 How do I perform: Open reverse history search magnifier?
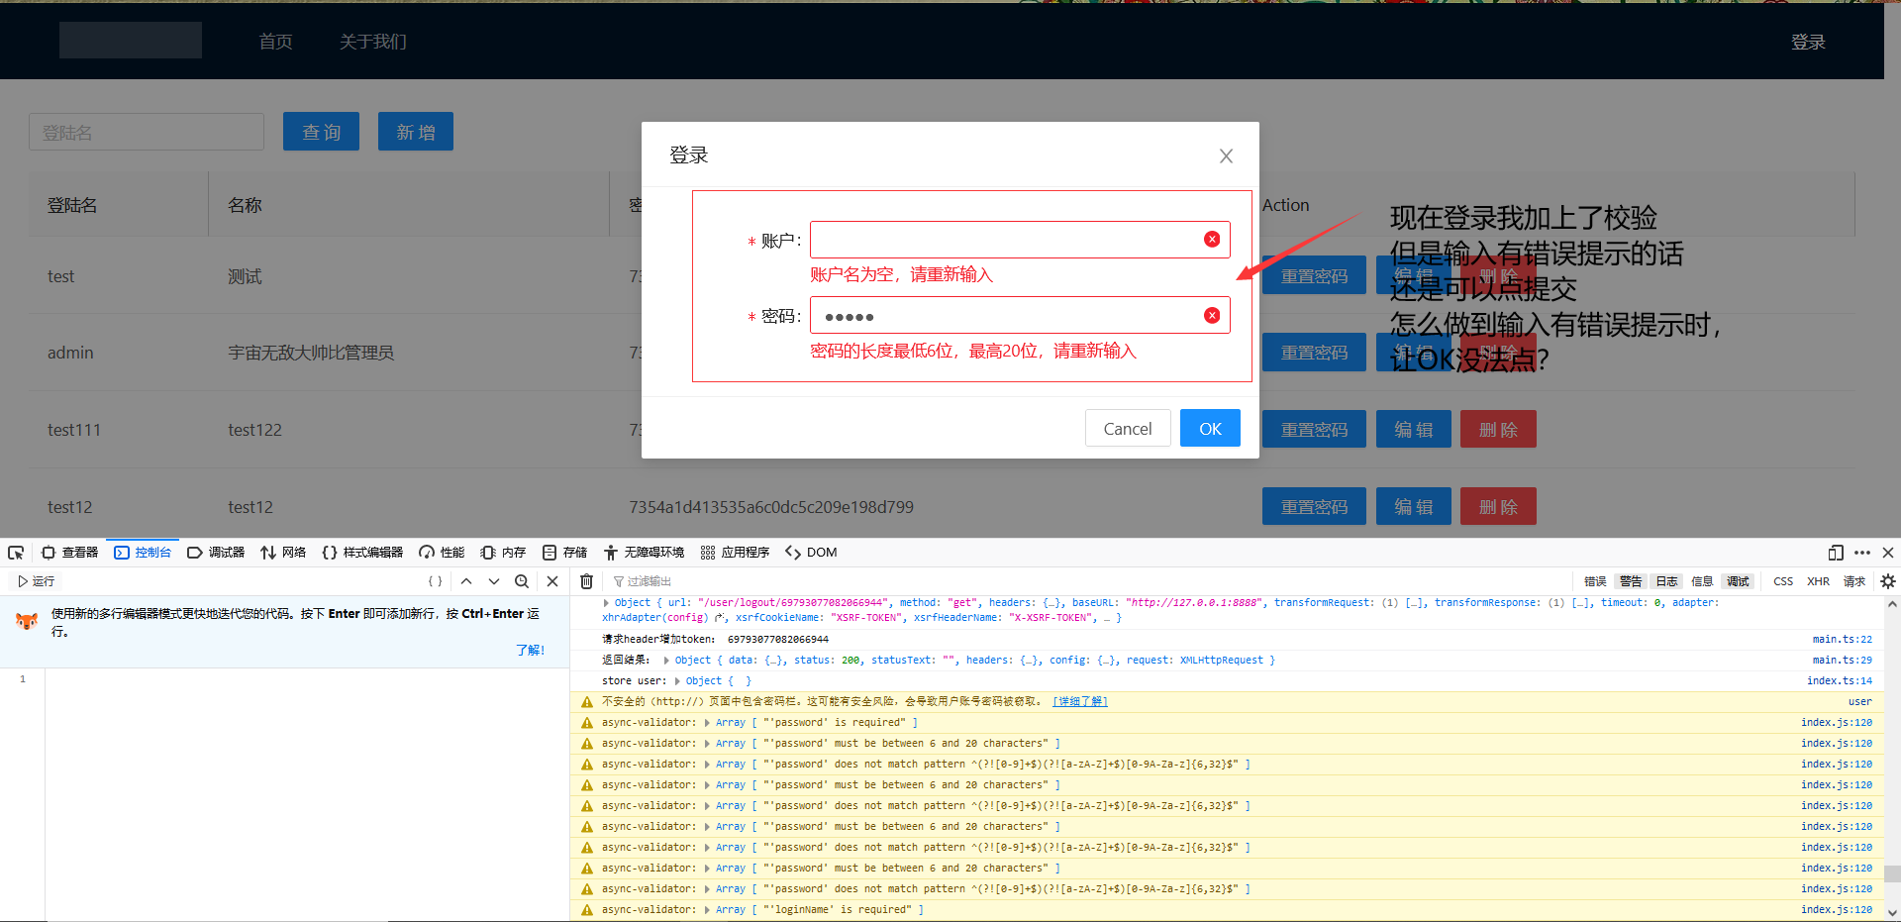[522, 581]
